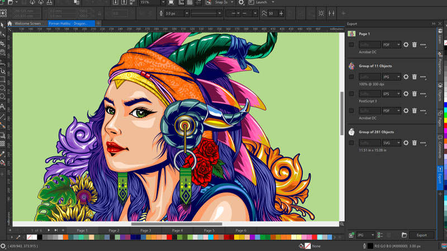Enable the JPG export checkbox for Group of 11 Objects
Viewport: 447px width, 251px height.
[x=351, y=77]
